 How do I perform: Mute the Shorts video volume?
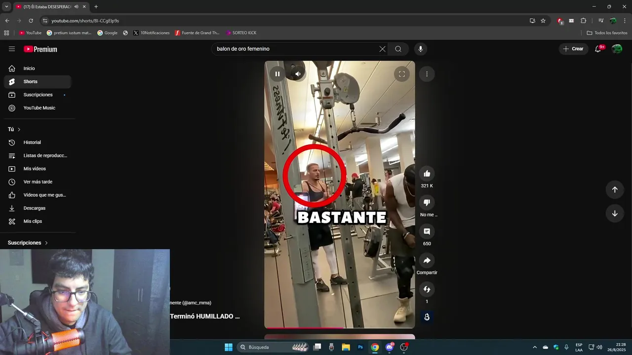[x=298, y=74]
